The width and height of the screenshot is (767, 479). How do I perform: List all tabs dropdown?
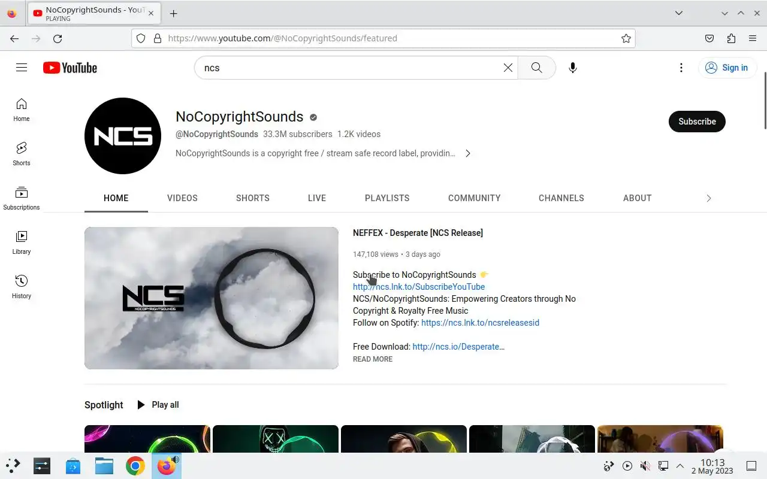click(679, 13)
